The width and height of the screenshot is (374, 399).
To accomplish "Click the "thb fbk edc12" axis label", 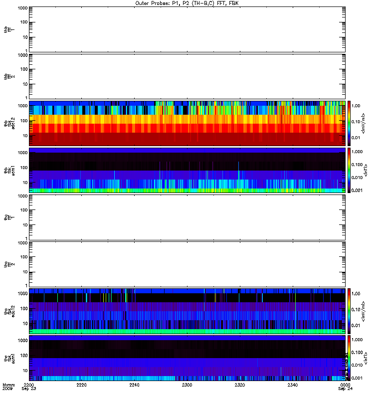I will tap(9, 123).
